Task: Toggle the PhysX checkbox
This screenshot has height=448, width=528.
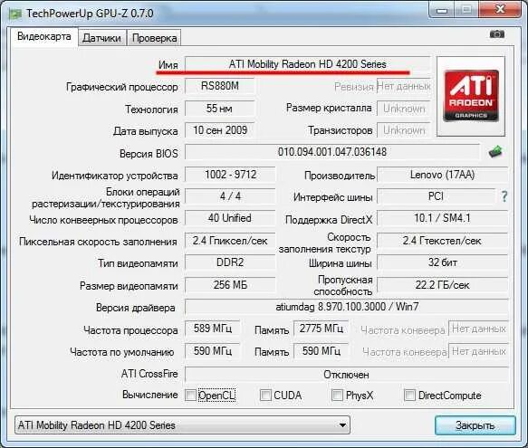Action: (337, 395)
